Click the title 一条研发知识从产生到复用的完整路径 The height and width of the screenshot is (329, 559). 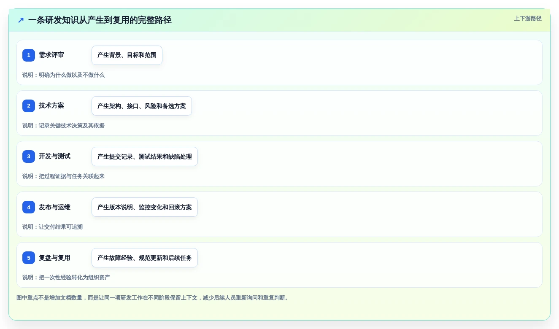click(x=100, y=20)
